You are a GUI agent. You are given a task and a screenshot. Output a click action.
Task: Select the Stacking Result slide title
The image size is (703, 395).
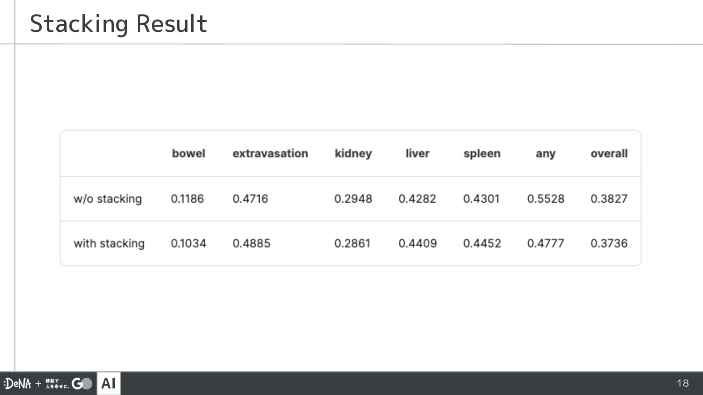point(119,24)
